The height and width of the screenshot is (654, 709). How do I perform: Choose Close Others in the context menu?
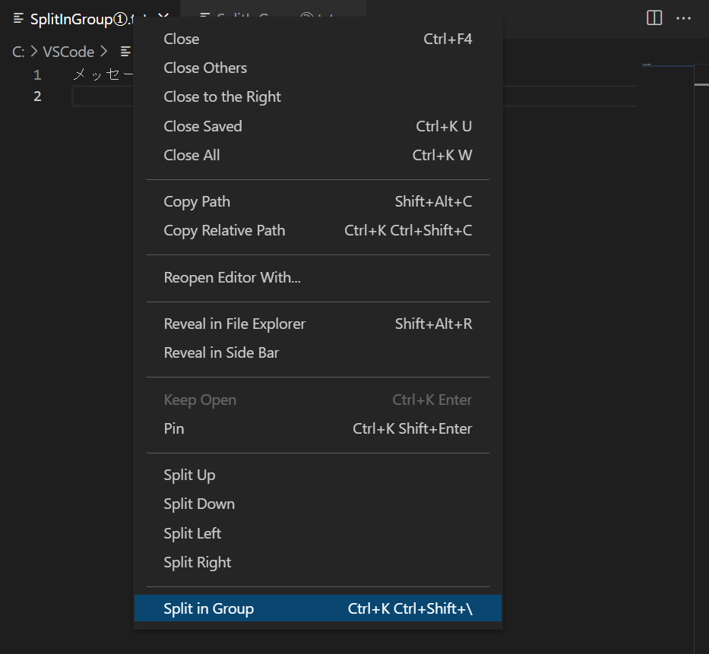[205, 68]
